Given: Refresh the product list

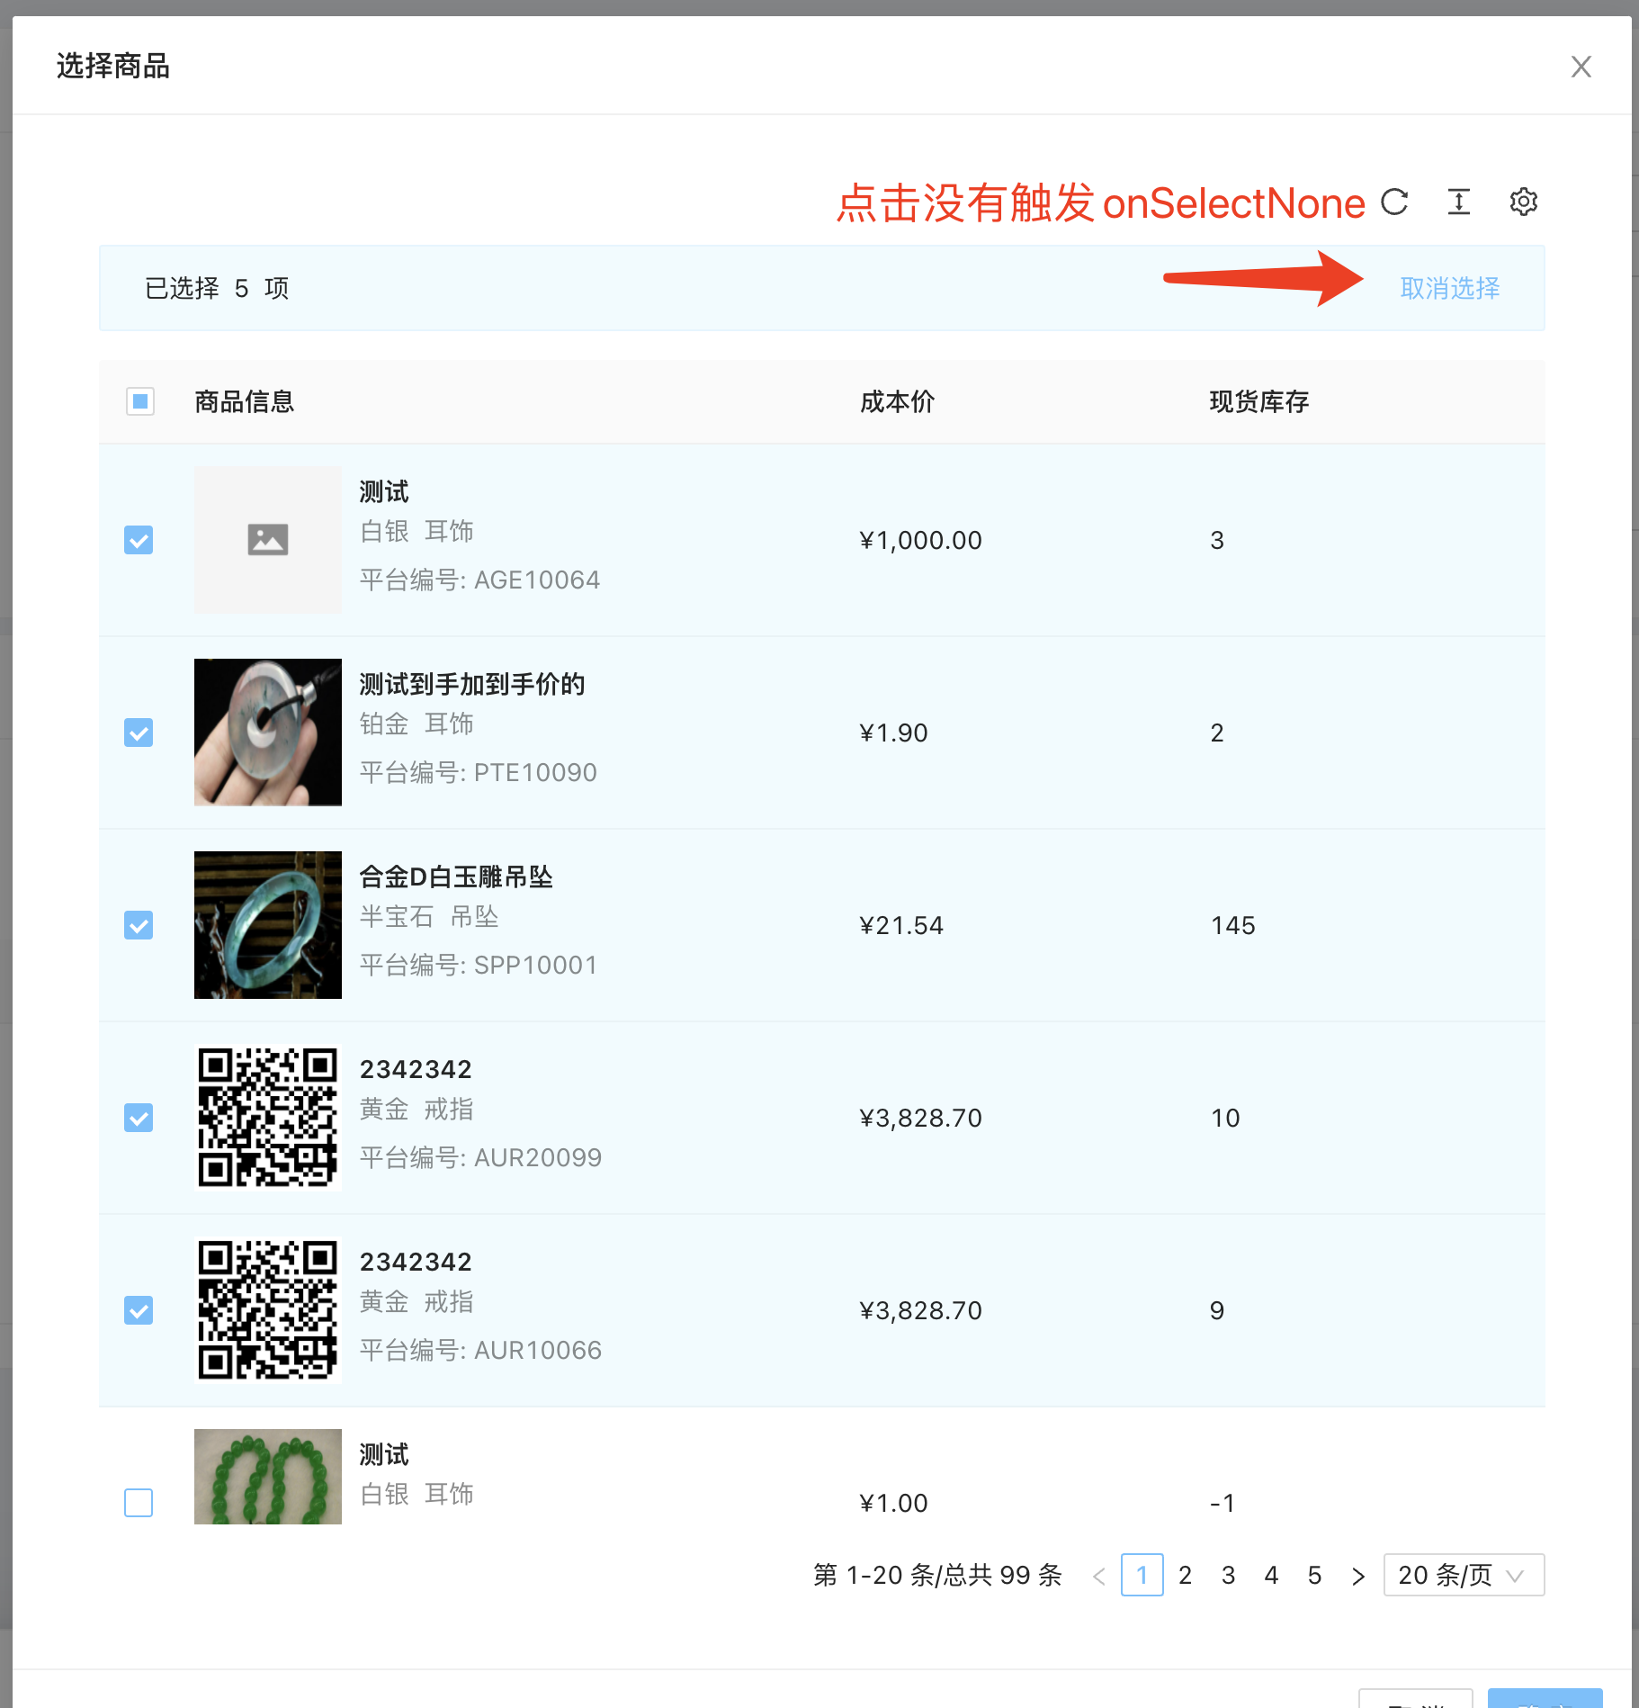Looking at the screenshot, I should pyautogui.click(x=1393, y=202).
